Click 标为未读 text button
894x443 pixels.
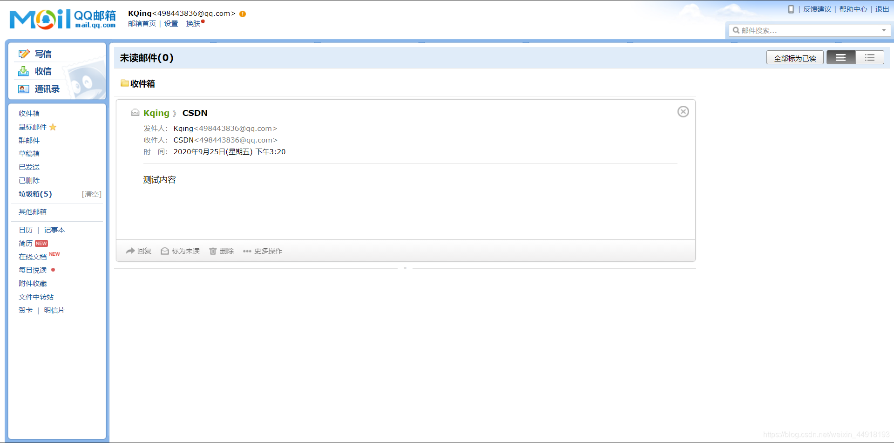186,251
